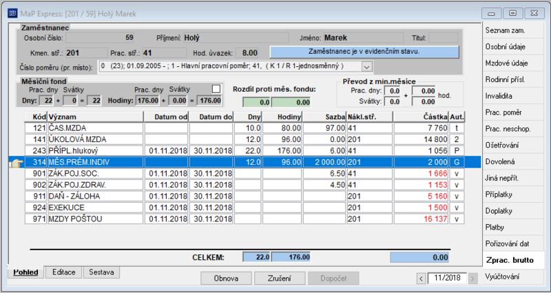This screenshot has height=293, width=551.
Task: Click CELKEM total amount field 0.00
Action: [419, 257]
